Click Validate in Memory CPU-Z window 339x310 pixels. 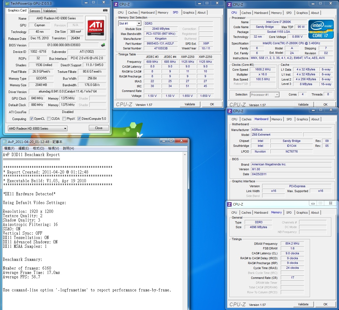pos(303,304)
